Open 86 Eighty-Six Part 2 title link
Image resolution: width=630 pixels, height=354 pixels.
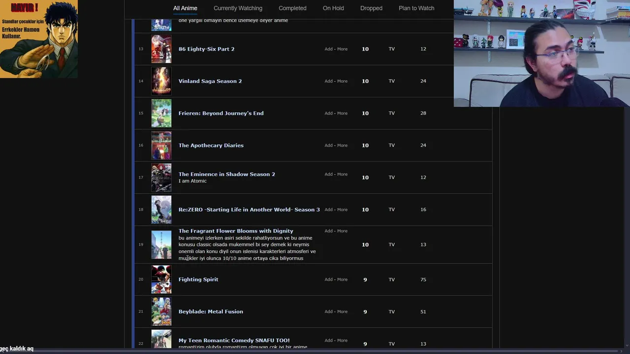click(206, 49)
